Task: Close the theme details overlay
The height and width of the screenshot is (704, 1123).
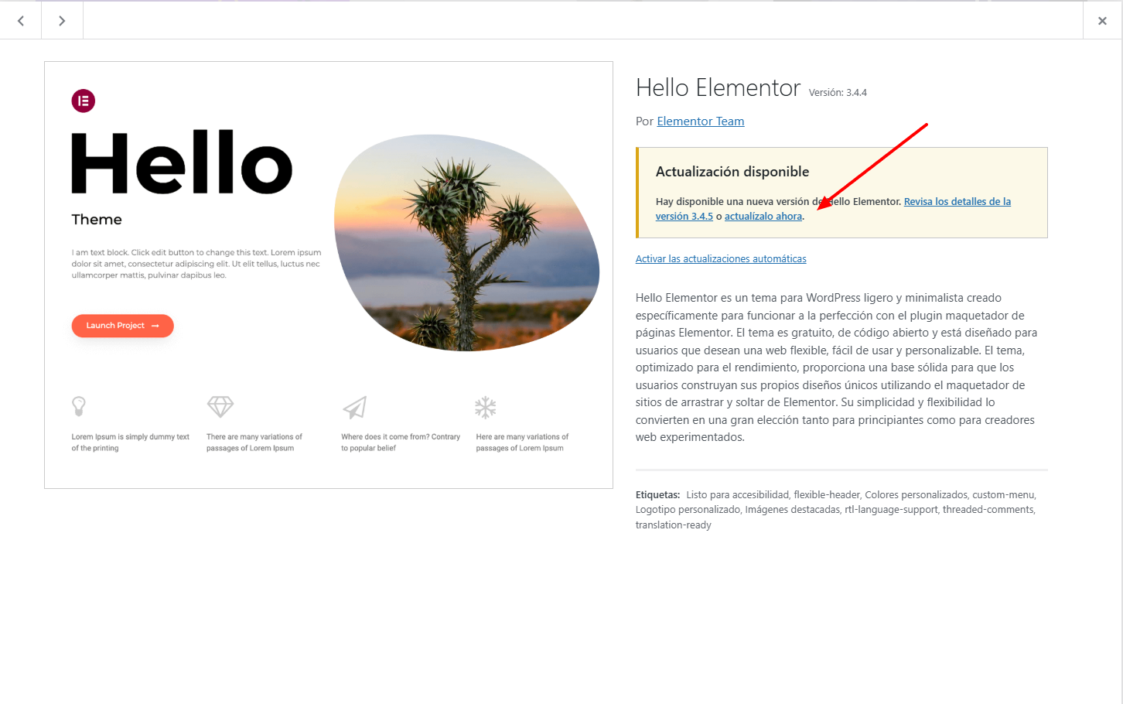Action: (x=1102, y=21)
